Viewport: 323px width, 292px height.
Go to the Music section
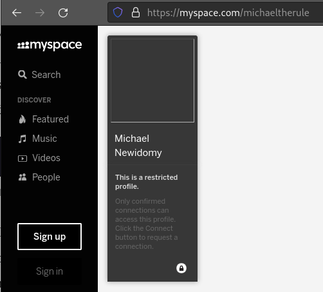(44, 139)
